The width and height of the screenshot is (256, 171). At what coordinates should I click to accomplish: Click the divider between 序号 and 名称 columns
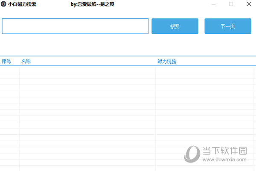[19, 61]
